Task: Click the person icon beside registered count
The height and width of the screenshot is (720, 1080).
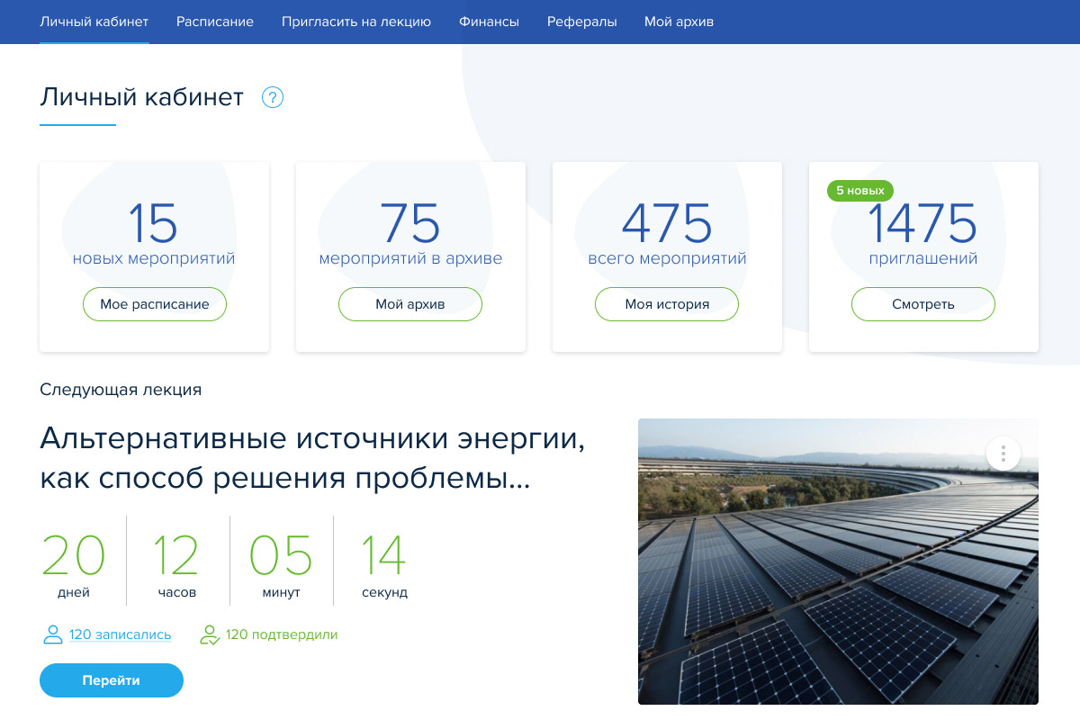Action: click(x=53, y=634)
